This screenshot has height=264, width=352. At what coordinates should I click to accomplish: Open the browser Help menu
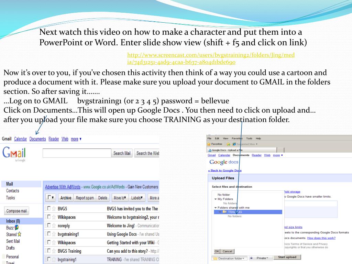(x=258, y=139)
